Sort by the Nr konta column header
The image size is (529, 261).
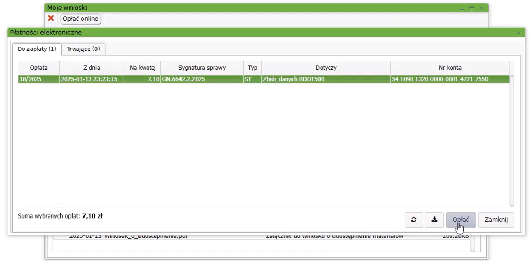click(450, 68)
